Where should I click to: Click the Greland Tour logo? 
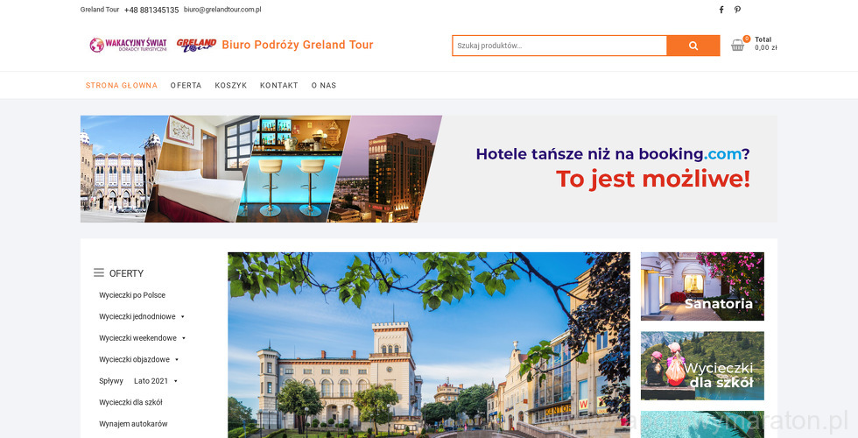196,45
